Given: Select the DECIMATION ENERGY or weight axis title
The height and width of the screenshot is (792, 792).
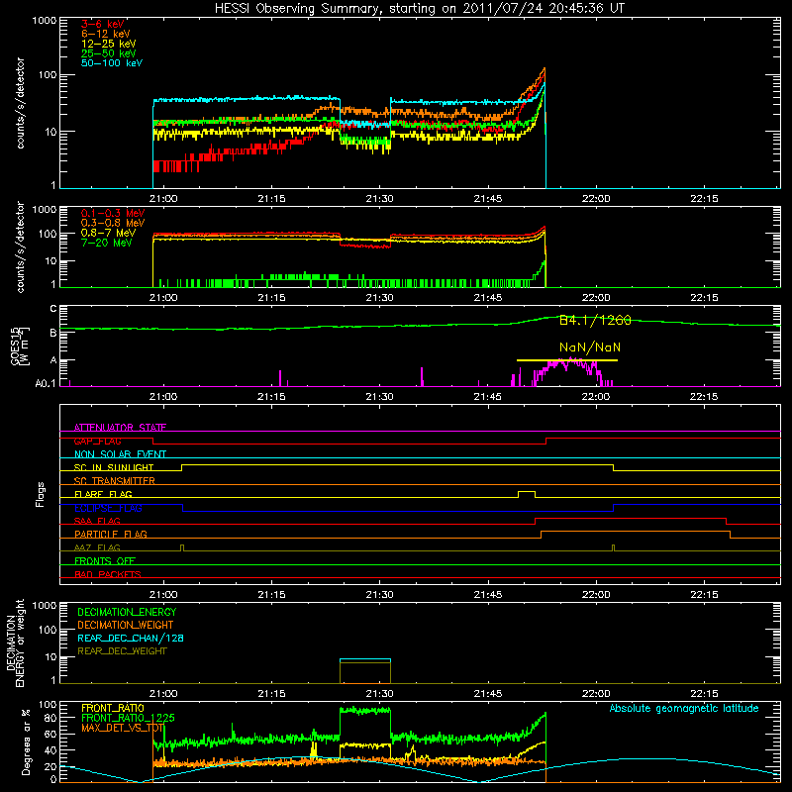Looking at the screenshot, I should click(x=15, y=643).
